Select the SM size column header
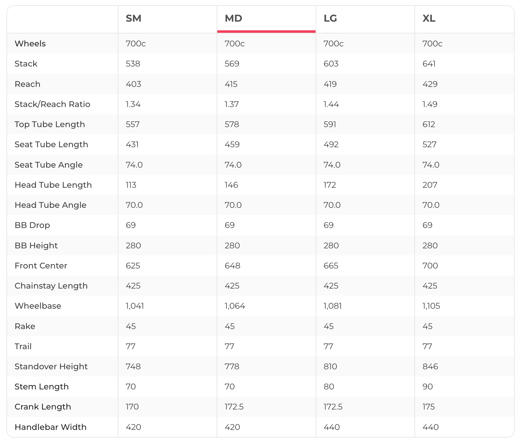The height and width of the screenshot is (446, 523). 134,19
